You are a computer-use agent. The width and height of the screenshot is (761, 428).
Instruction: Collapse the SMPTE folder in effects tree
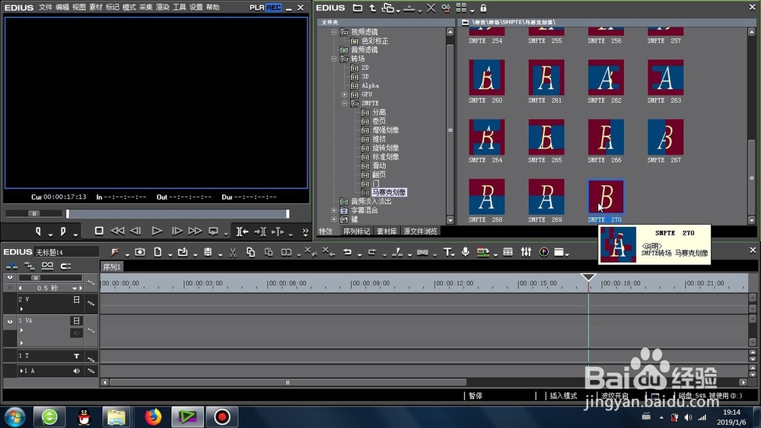point(344,104)
